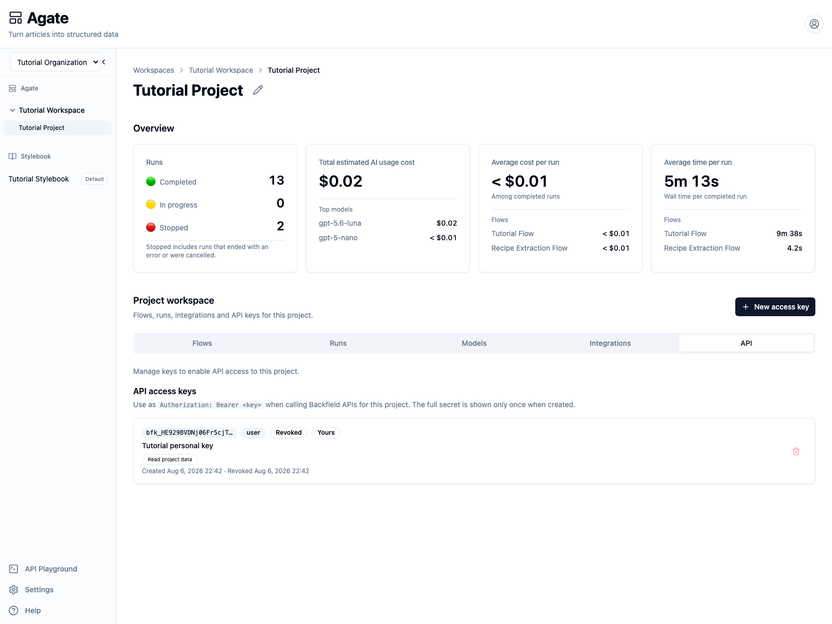Click the Agate sidebar section icon
This screenshot has width=832, height=624.
pyautogui.click(x=12, y=88)
